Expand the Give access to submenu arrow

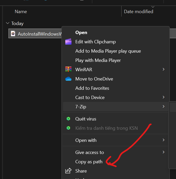163,152
